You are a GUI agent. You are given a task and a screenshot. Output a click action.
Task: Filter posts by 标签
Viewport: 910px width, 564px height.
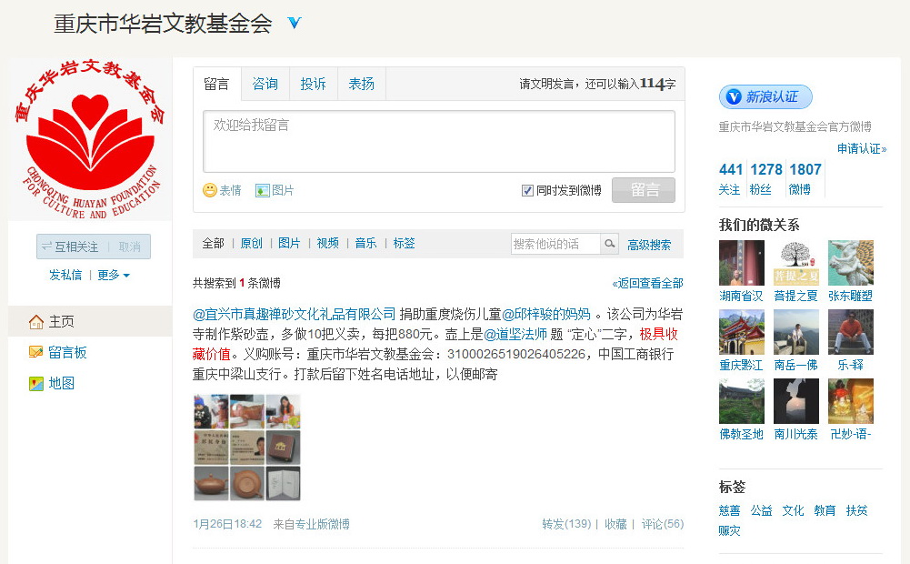(404, 244)
